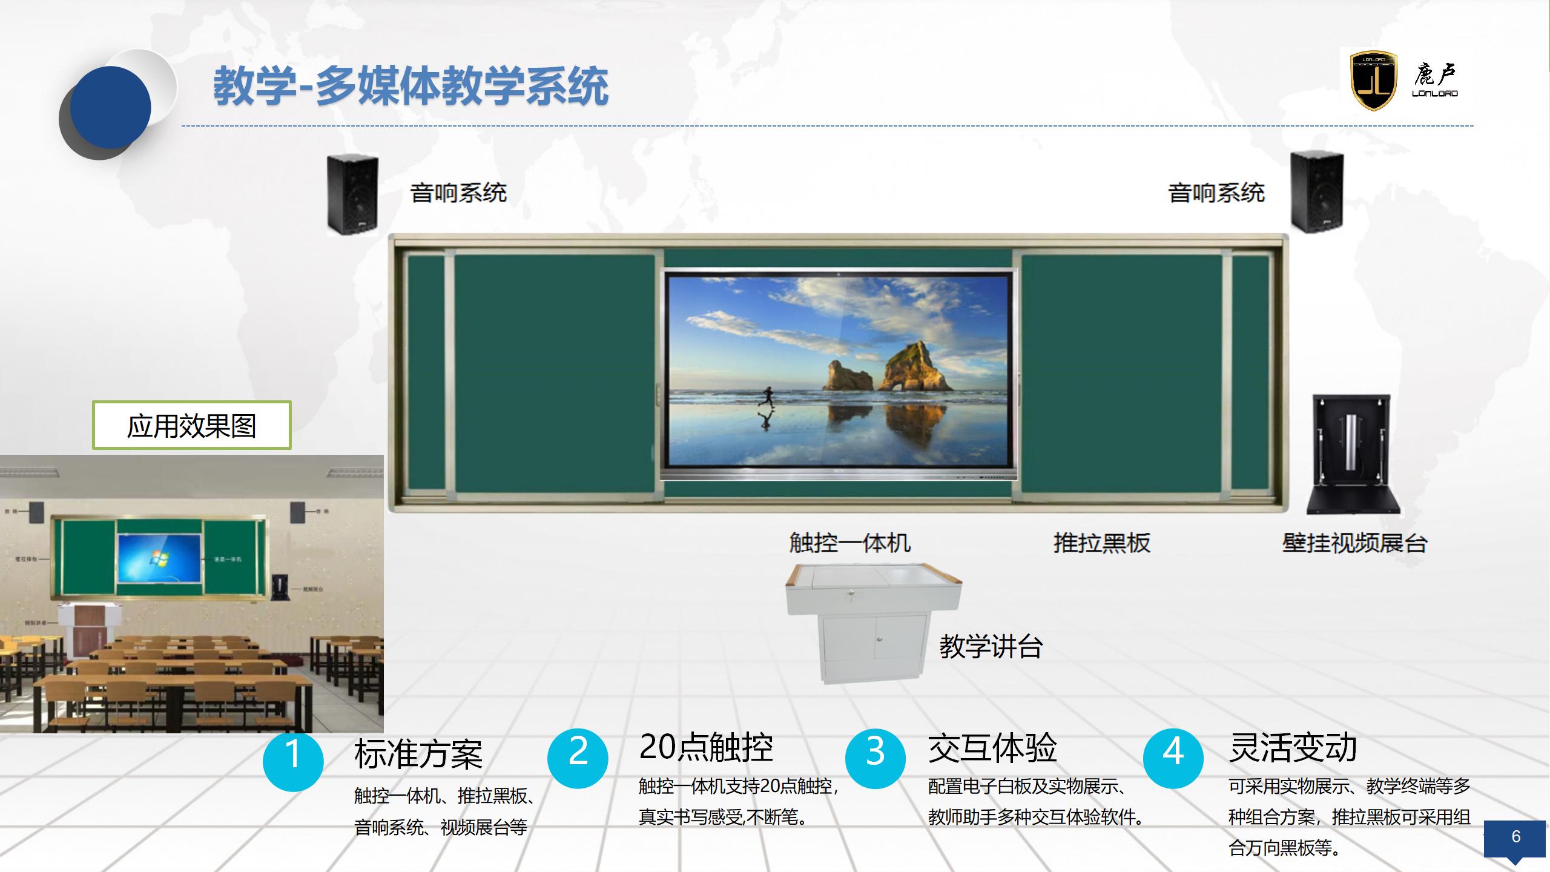Click the 应用效果图 label box
The width and height of the screenshot is (1550, 872).
(x=191, y=425)
